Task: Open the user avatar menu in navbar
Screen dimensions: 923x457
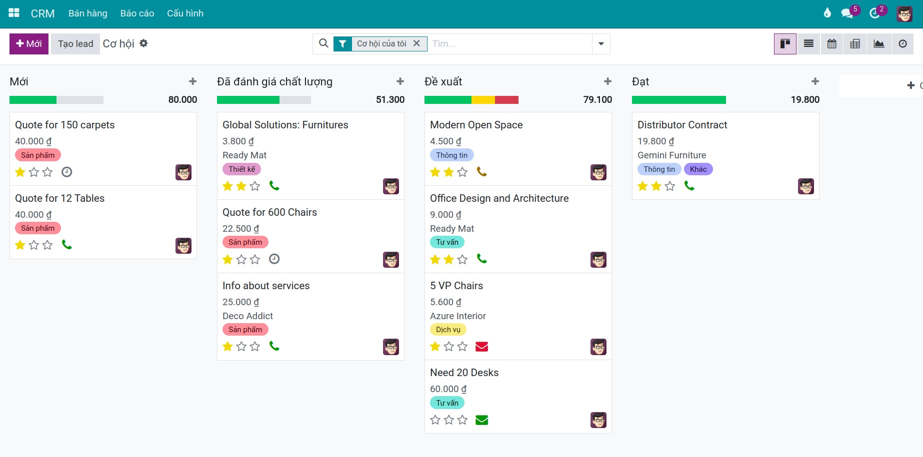Action: (x=904, y=13)
